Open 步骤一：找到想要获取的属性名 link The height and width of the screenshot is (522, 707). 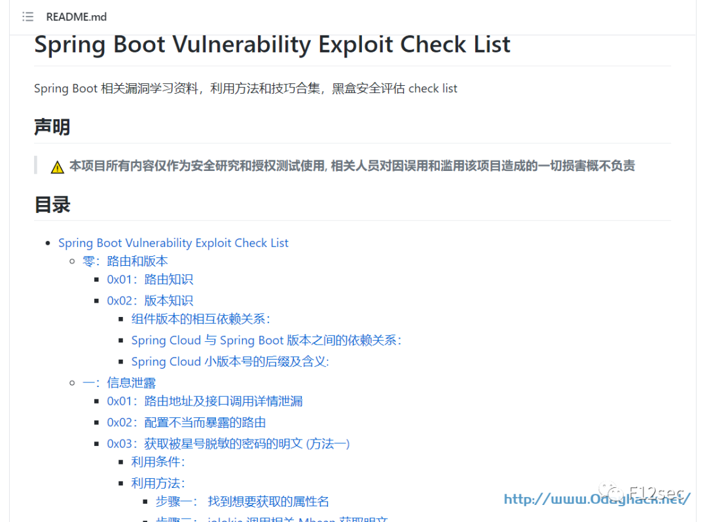(242, 502)
